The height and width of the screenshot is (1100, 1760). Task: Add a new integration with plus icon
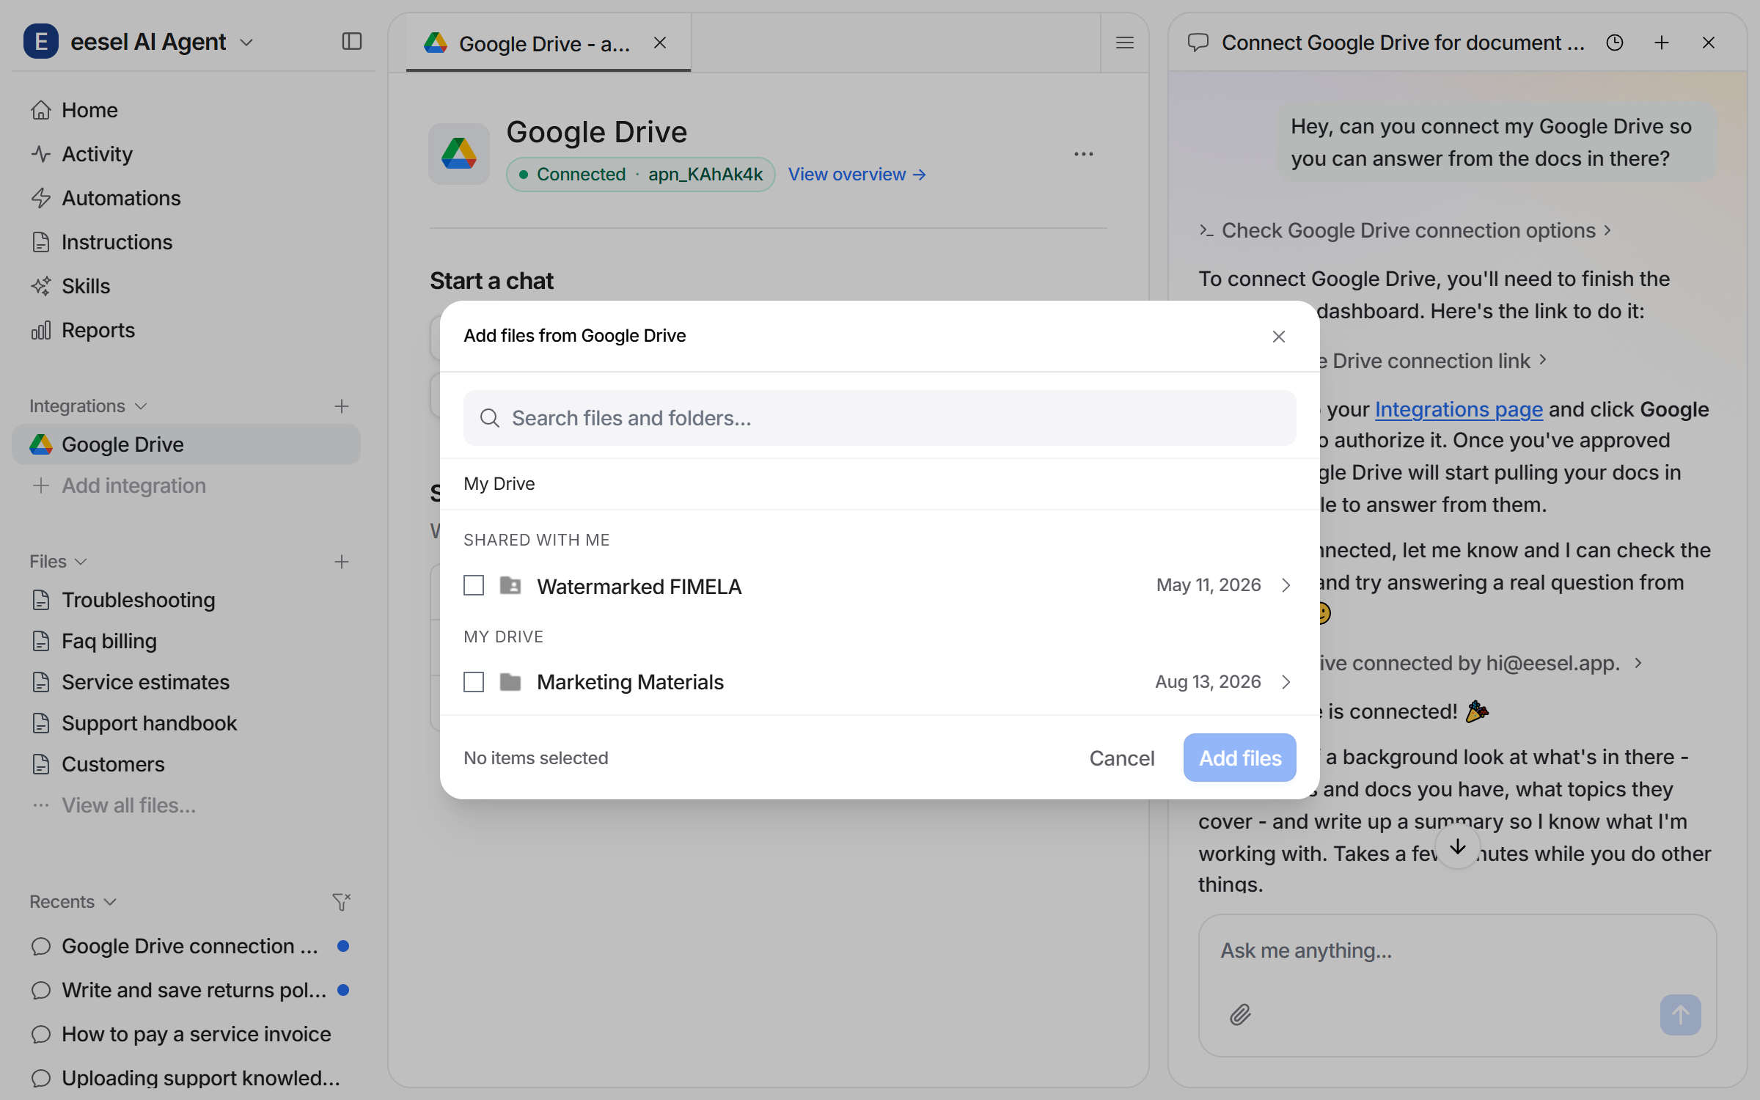(x=342, y=406)
